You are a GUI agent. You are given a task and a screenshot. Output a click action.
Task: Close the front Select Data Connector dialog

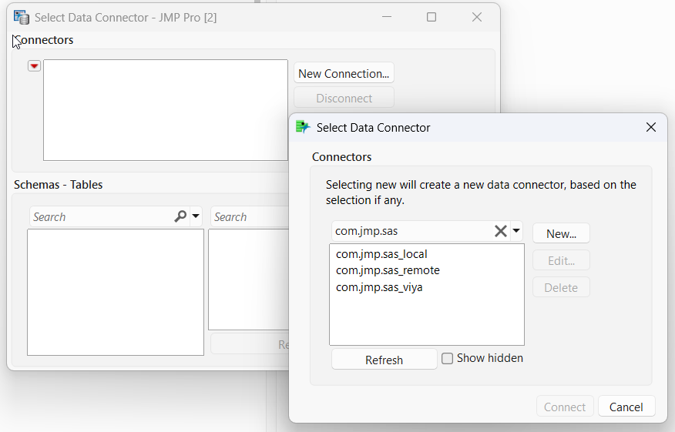click(x=651, y=127)
